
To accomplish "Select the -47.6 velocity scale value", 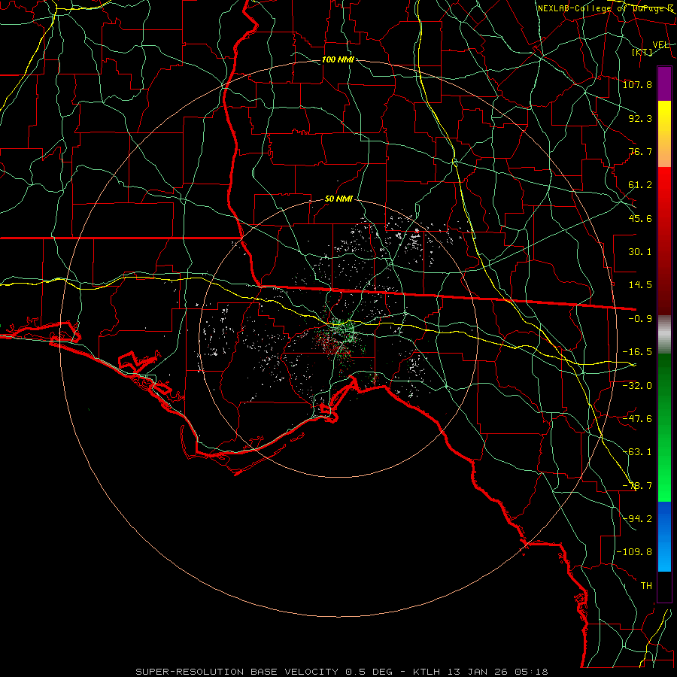I will (637, 419).
